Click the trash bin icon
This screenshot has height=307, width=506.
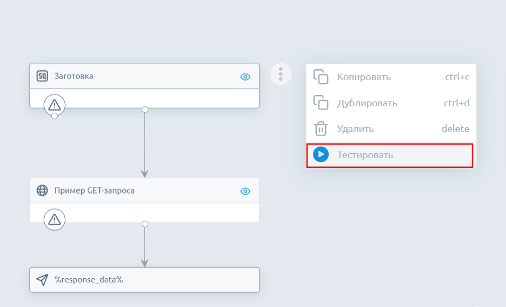(x=321, y=129)
